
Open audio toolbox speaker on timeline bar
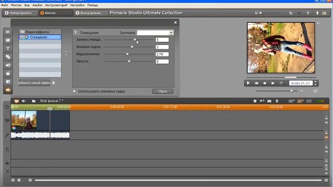point(23,101)
